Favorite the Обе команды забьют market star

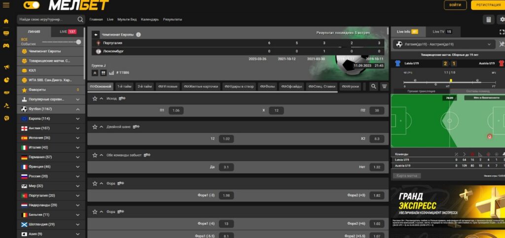[95, 155]
